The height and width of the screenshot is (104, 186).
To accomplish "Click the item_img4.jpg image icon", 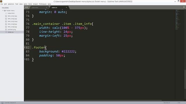I will pos(6,24).
